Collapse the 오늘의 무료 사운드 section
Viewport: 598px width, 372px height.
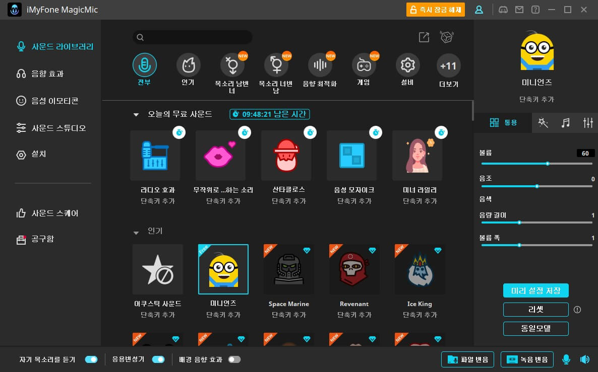[136, 115]
